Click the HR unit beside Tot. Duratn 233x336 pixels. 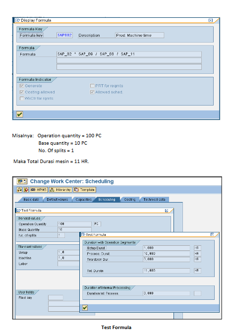pos(197,271)
